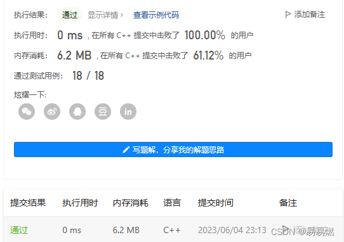Click the 备注 column header
Screen dimensions: 344x242
click(x=288, y=203)
